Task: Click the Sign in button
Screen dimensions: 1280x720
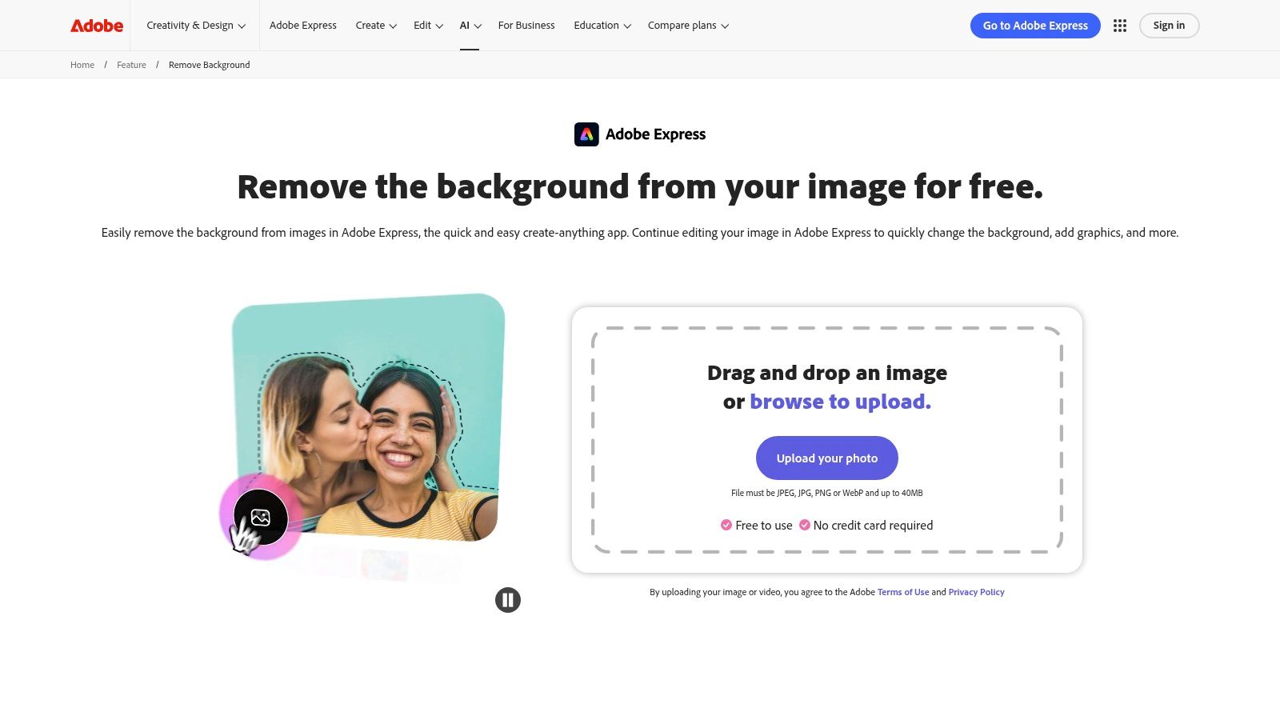Action: 1169,25
